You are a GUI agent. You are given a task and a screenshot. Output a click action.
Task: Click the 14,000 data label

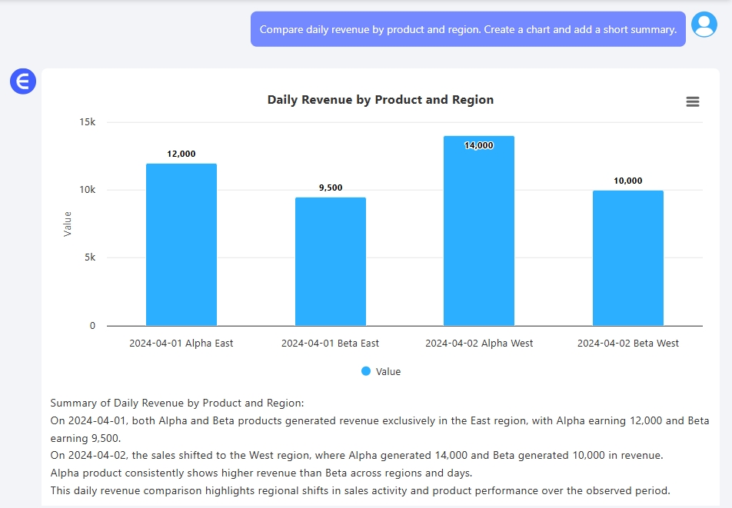(x=479, y=145)
